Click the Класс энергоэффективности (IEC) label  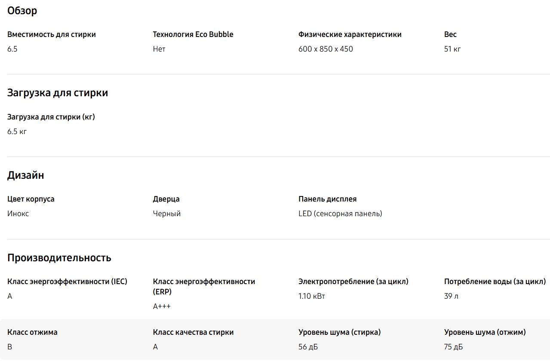coord(67,281)
